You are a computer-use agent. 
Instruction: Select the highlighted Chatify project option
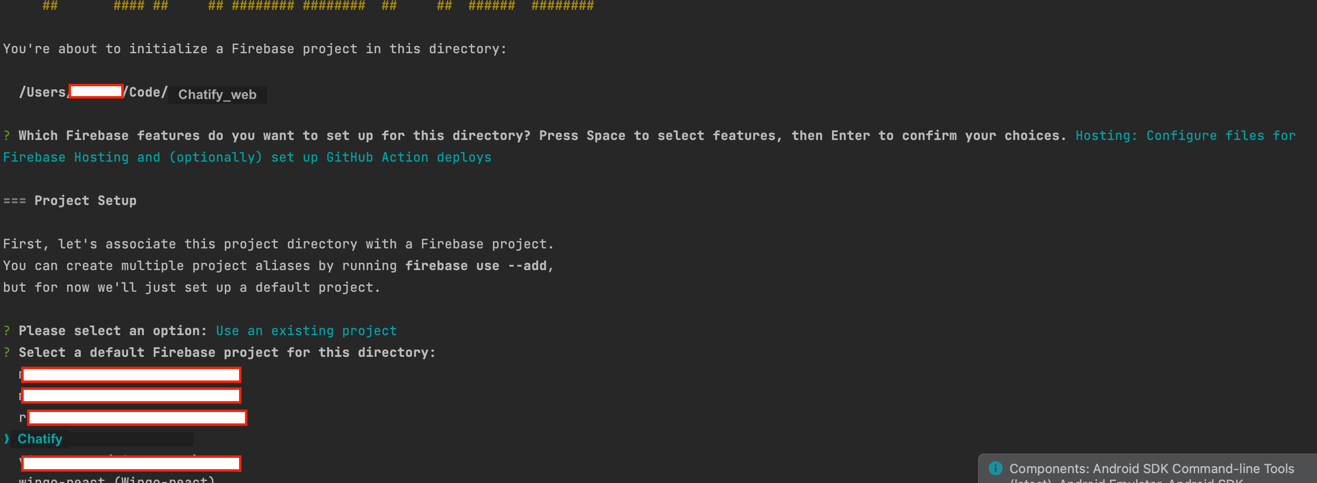pyautogui.click(x=40, y=439)
